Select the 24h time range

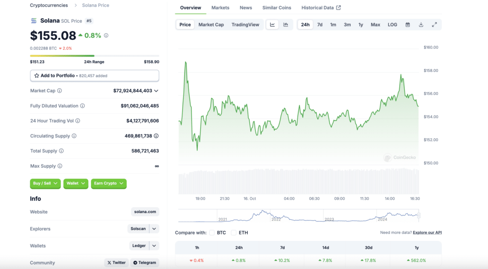[x=305, y=25]
